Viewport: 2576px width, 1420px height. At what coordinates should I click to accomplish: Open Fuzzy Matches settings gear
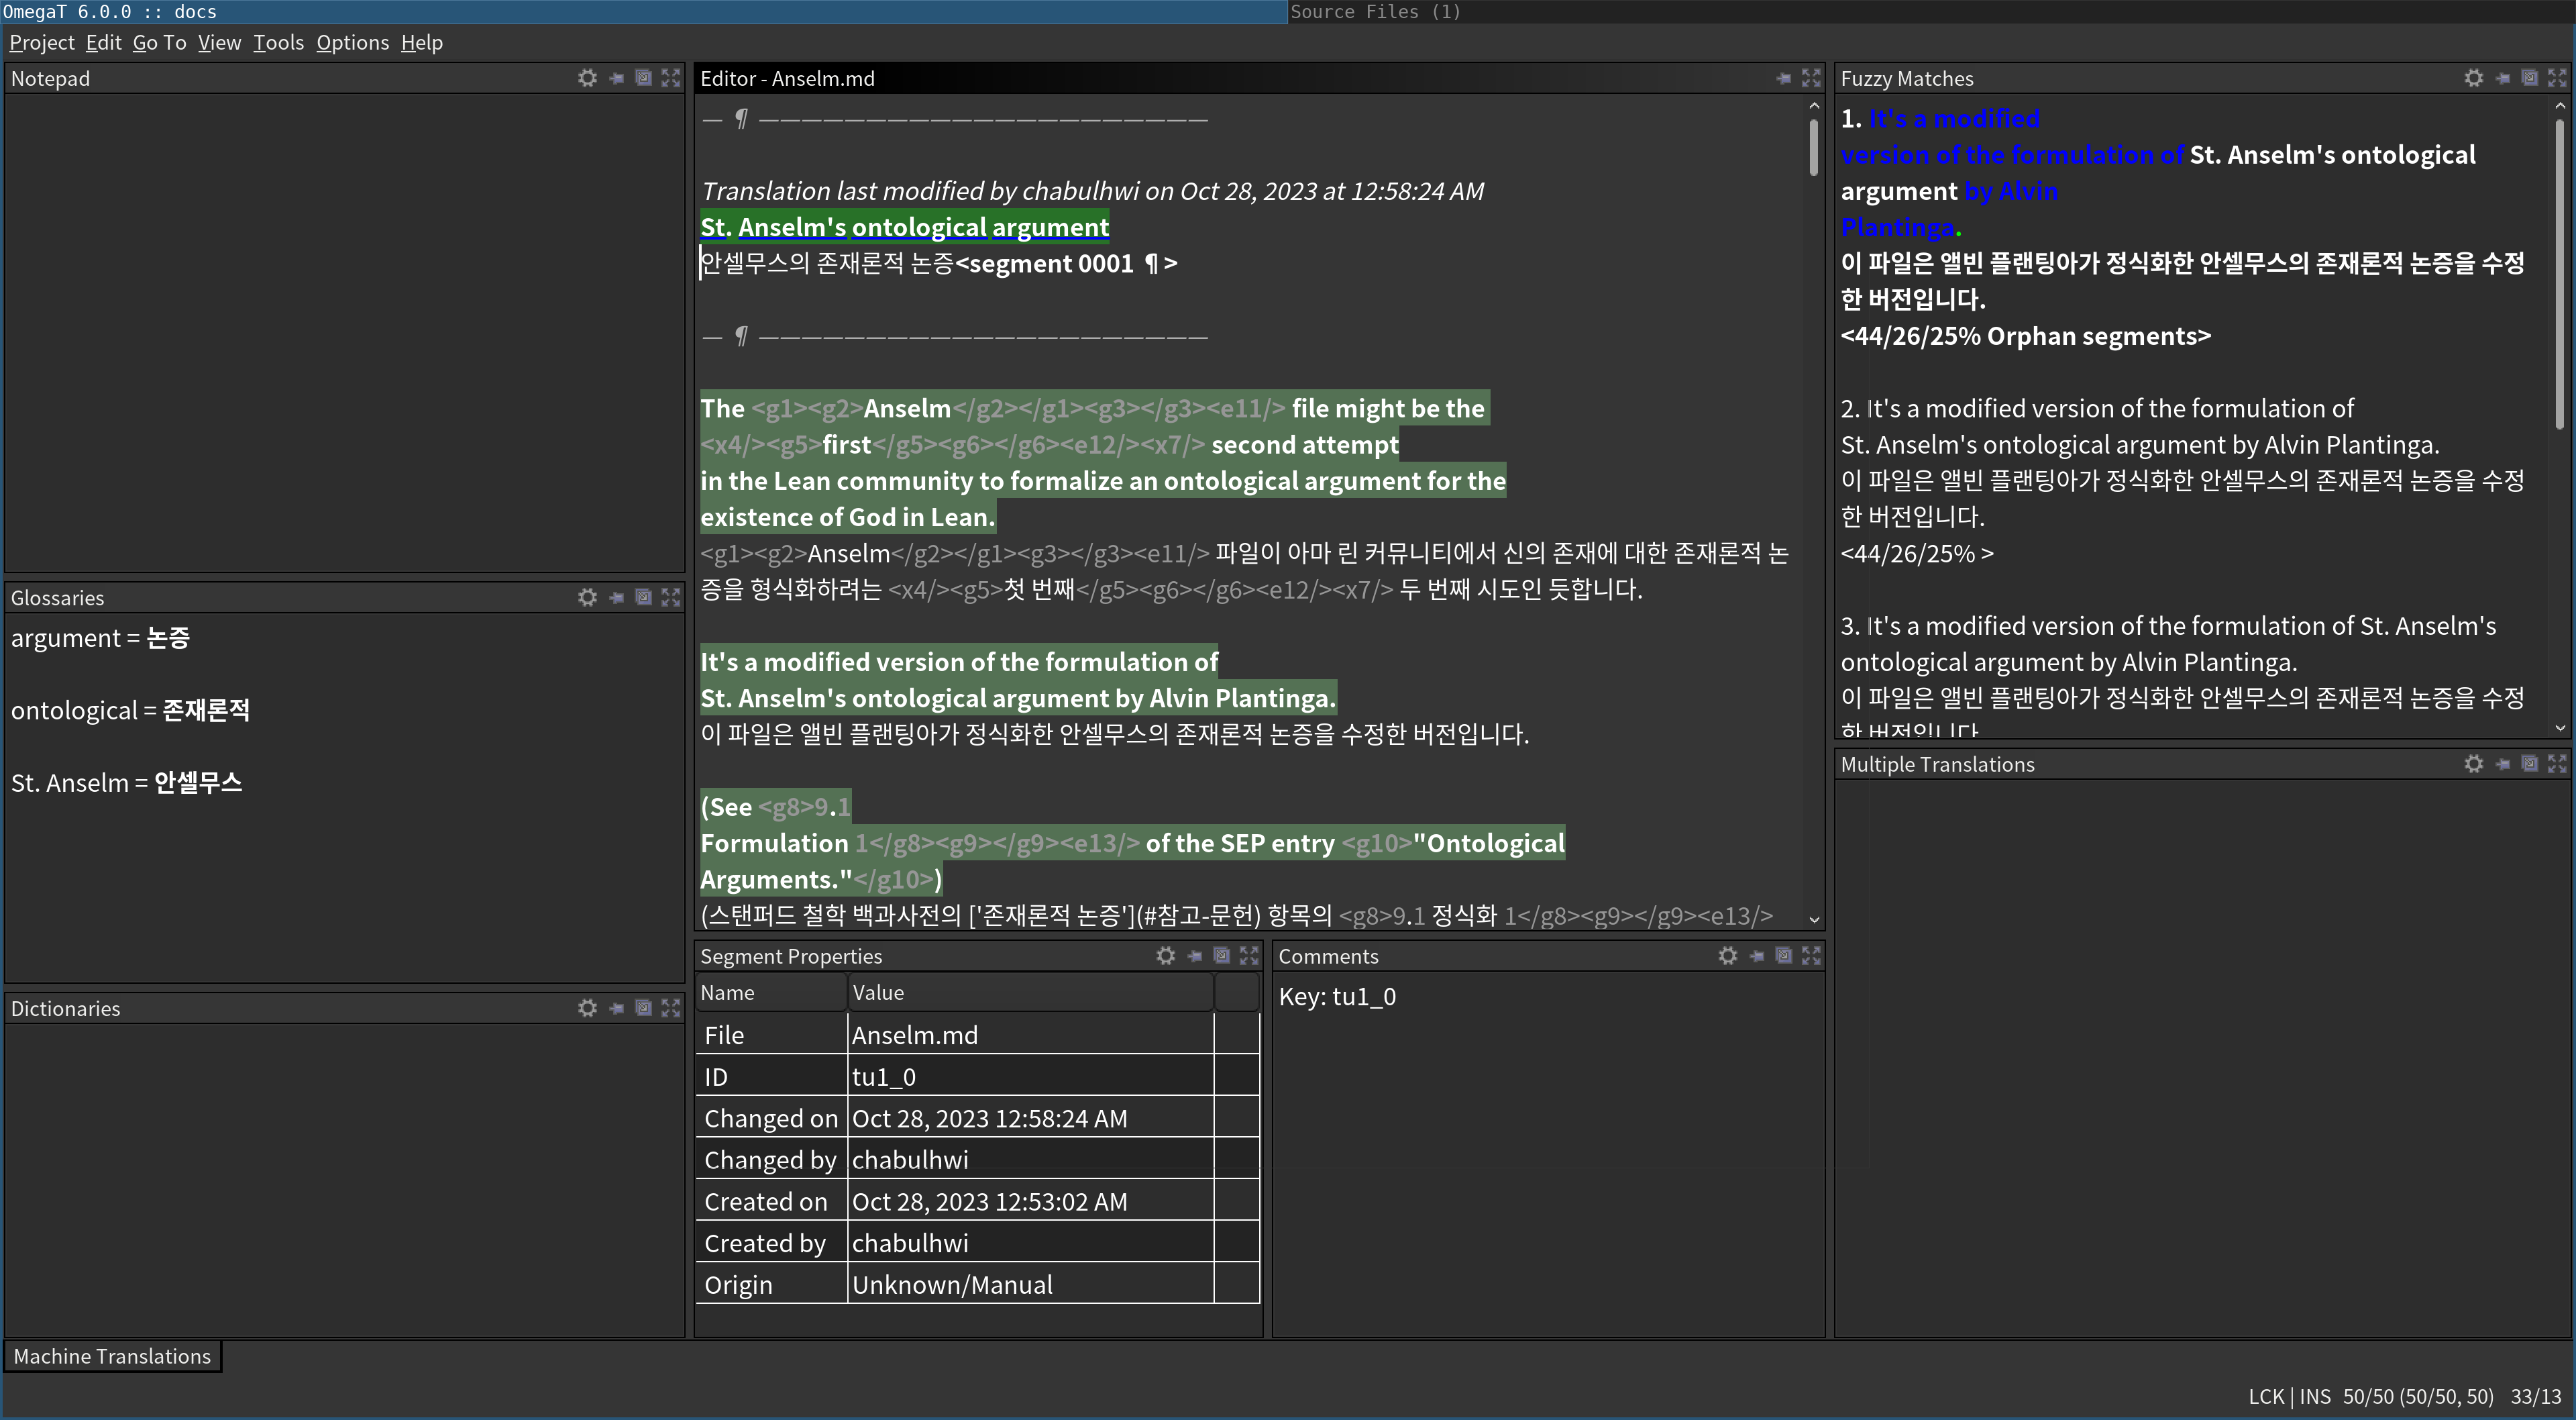(2473, 78)
